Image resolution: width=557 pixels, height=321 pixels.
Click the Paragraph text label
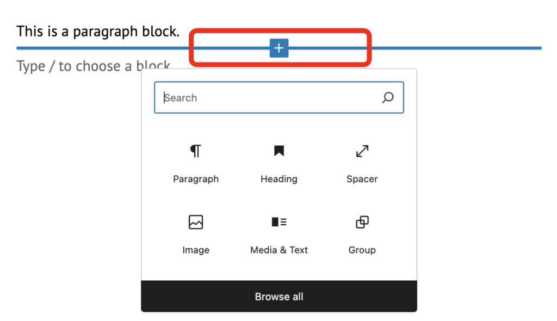pos(196,179)
